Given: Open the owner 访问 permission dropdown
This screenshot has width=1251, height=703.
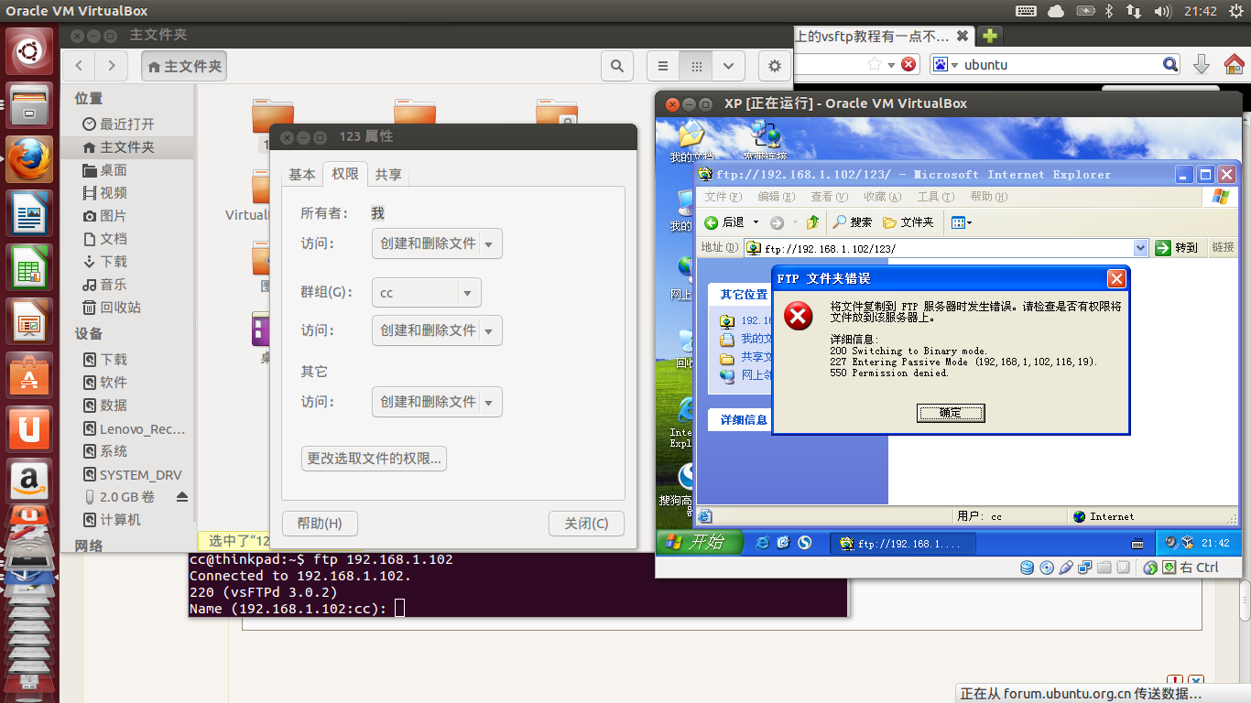Looking at the screenshot, I should 437,243.
